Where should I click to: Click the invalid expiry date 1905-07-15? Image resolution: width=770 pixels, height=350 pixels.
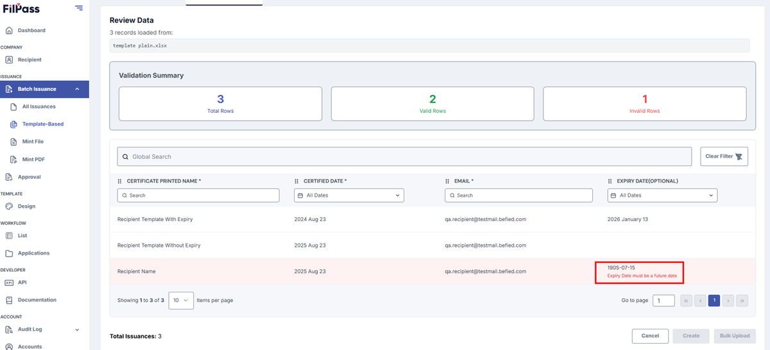point(621,267)
